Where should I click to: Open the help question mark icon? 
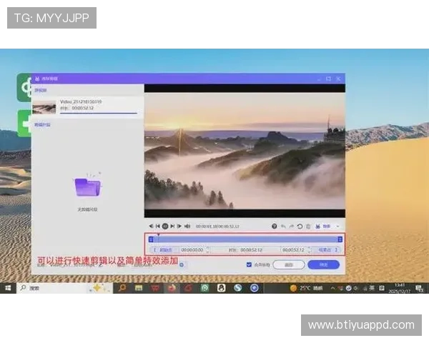[274, 227]
